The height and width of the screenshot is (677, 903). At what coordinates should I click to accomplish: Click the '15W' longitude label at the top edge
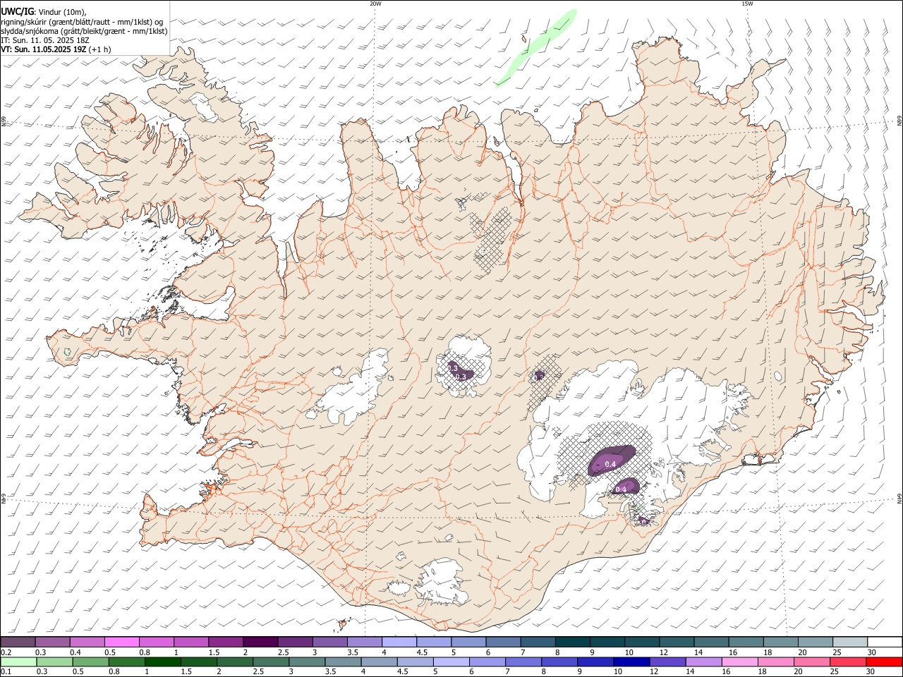pyautogui.click(x=747, y=4)
